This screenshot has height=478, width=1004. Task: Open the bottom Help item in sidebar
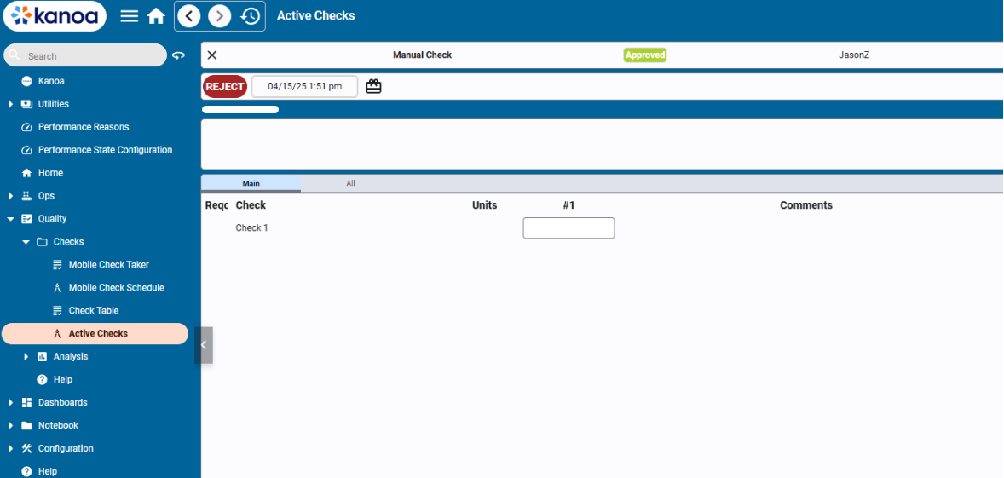48,471
